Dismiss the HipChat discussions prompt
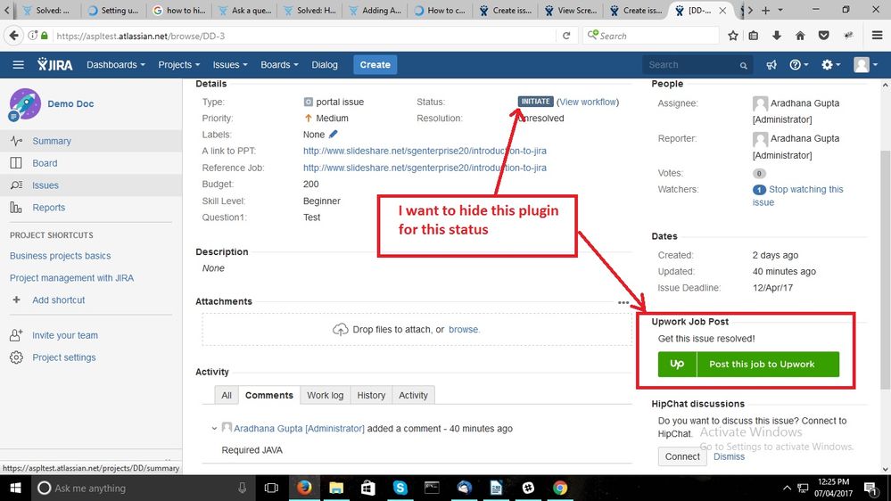This screenshot has height=501, width=891. tap(729, 456)
